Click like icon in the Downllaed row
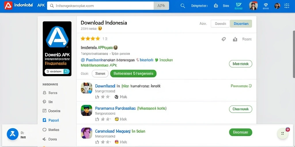The height and width of the screenshot is (147, 295). click(97, 97)
